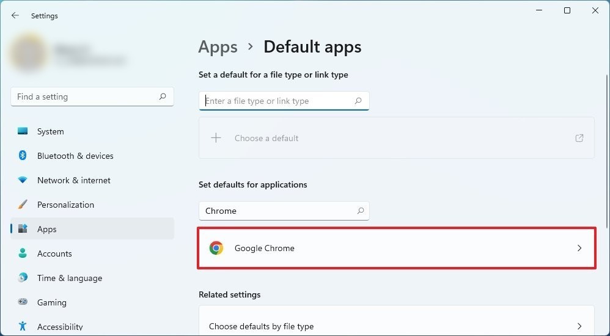Click search magnifier in Find a setting box
This screenshot has width=610, height=336.
click(163, 97)
